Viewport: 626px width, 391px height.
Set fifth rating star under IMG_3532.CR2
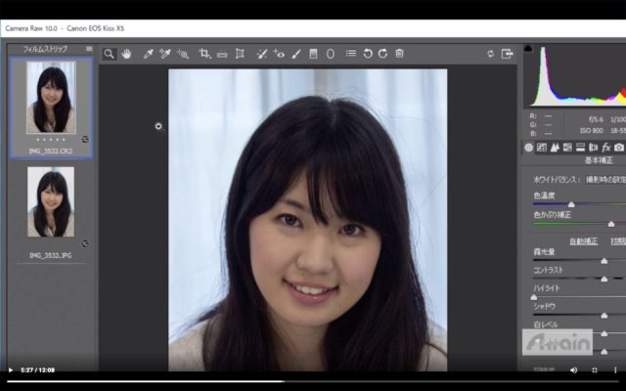(64, 140)
